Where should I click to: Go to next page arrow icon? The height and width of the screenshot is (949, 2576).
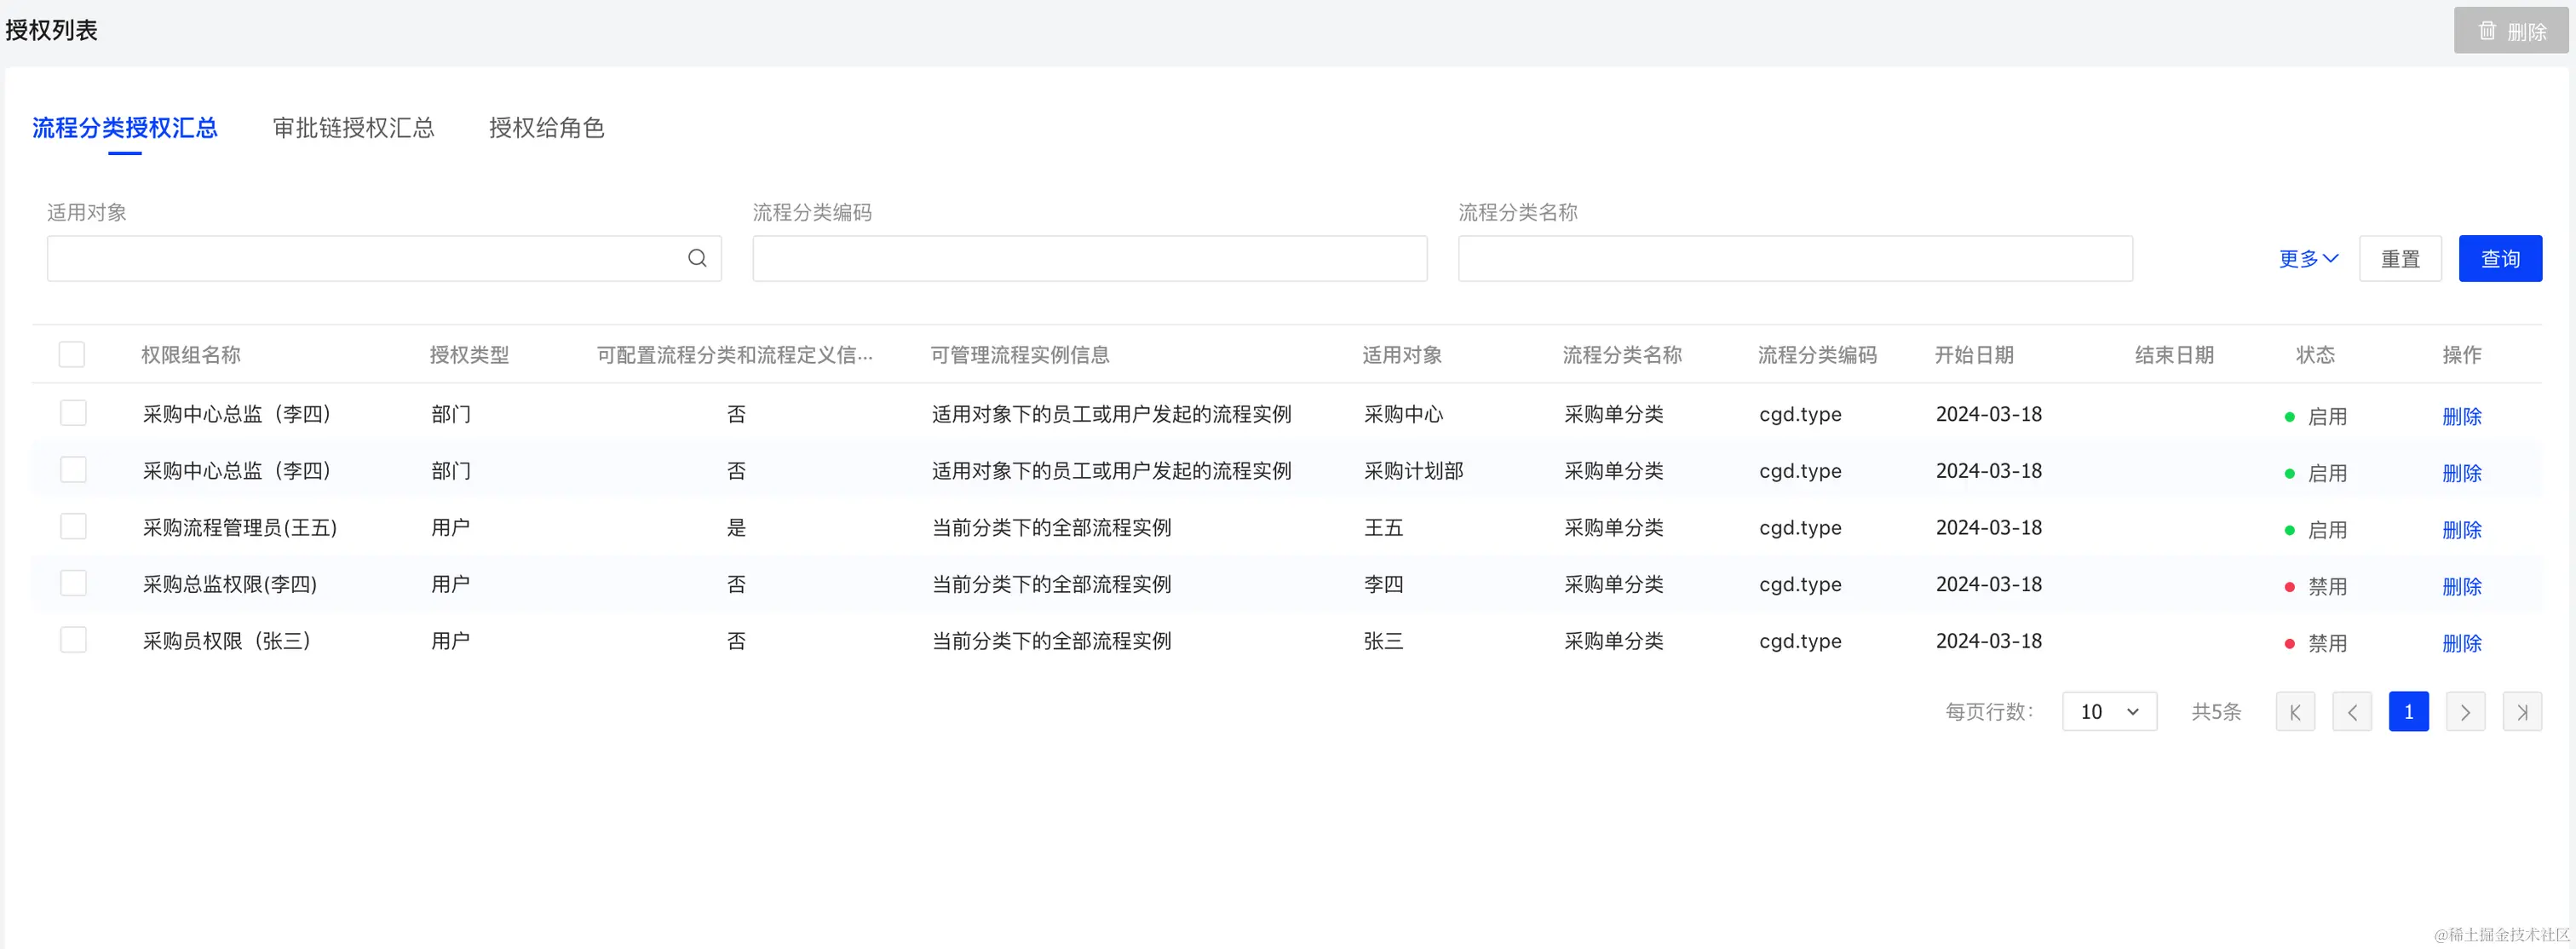[2465, 712]
